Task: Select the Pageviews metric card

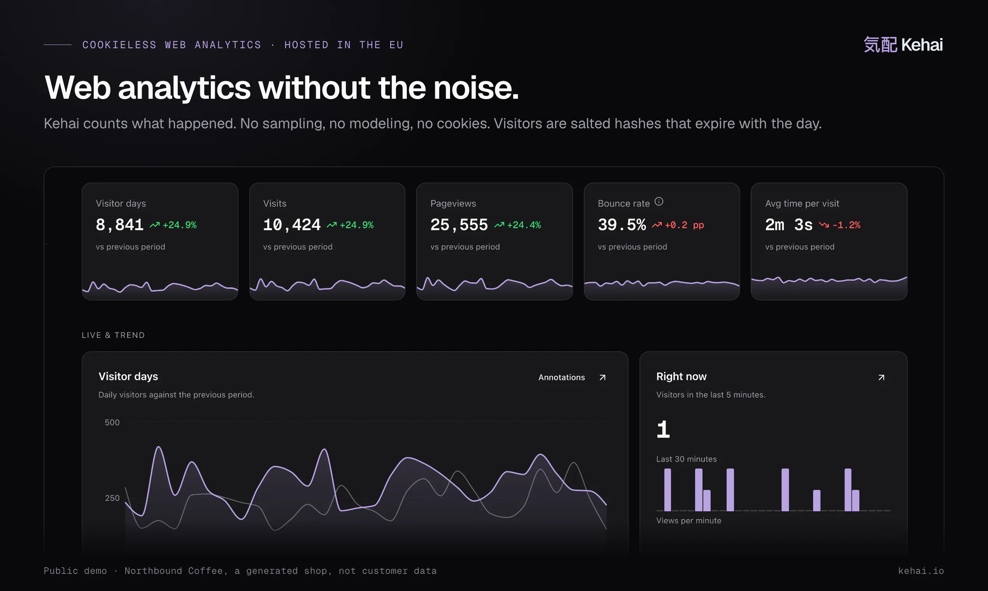Action: 494,241
